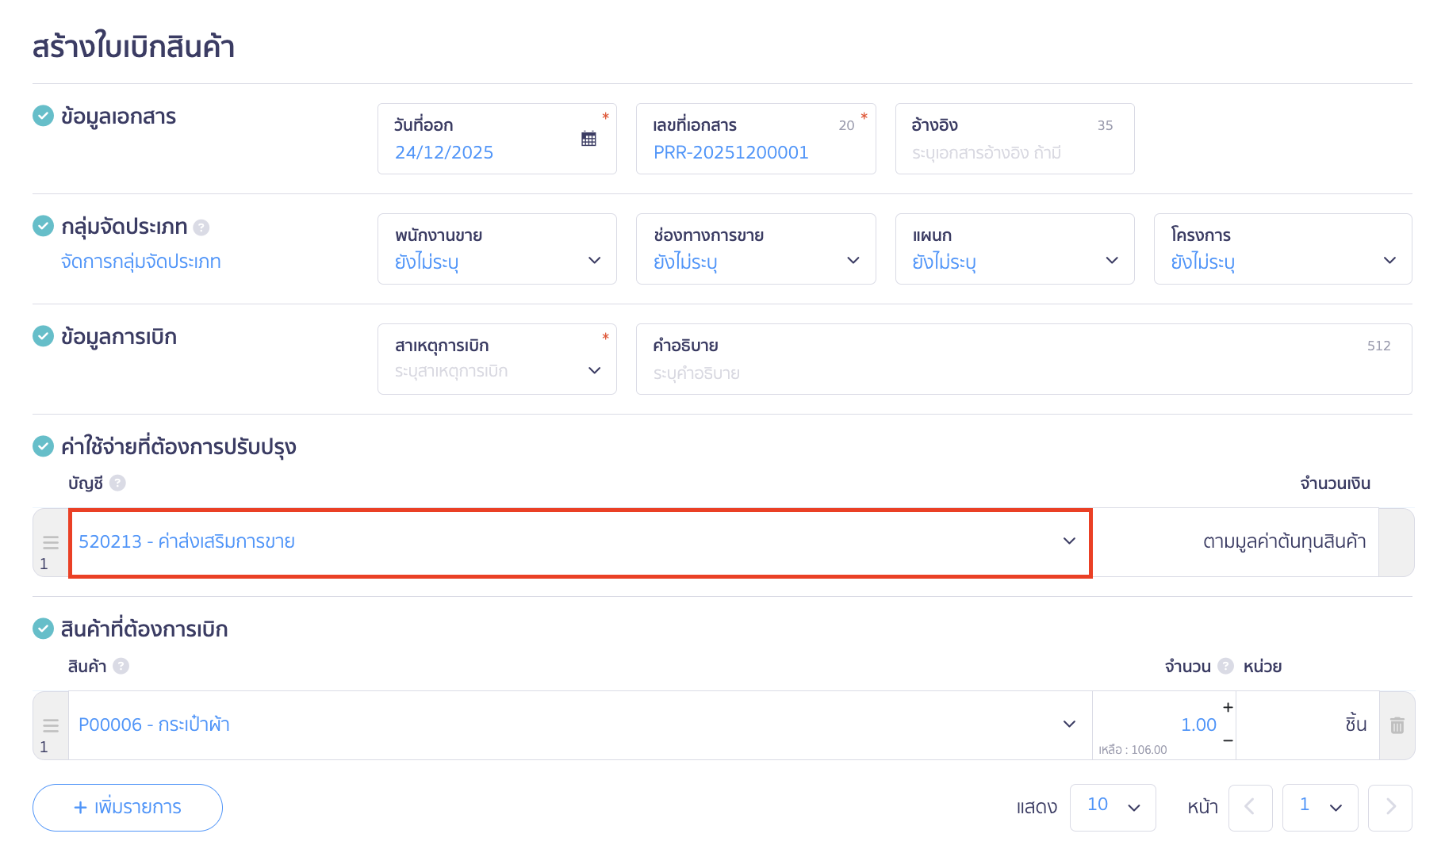This screenshot has height=845, width=1445.
Task: Click the trash icon for กระเป๋าผ้า row
Action: pos(1397,725)
